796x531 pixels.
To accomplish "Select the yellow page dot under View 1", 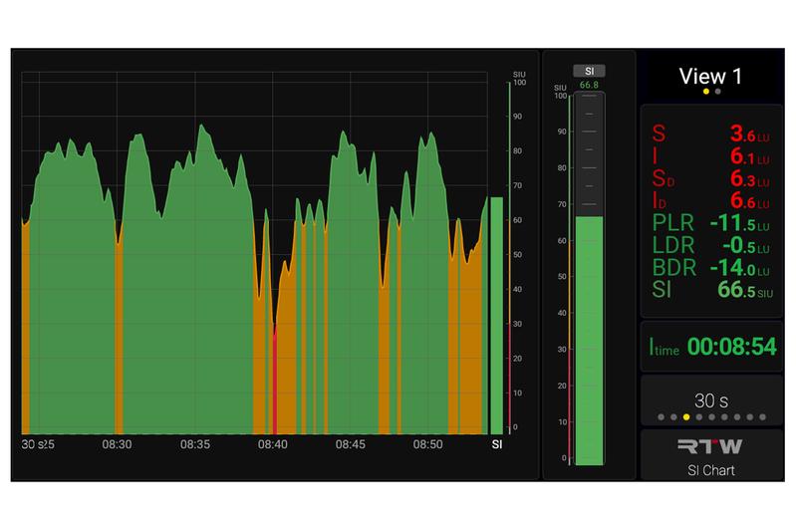I will pos(706,92).
